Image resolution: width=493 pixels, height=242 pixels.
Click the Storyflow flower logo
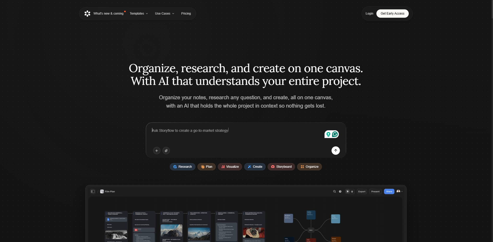[x=87, y=14]
